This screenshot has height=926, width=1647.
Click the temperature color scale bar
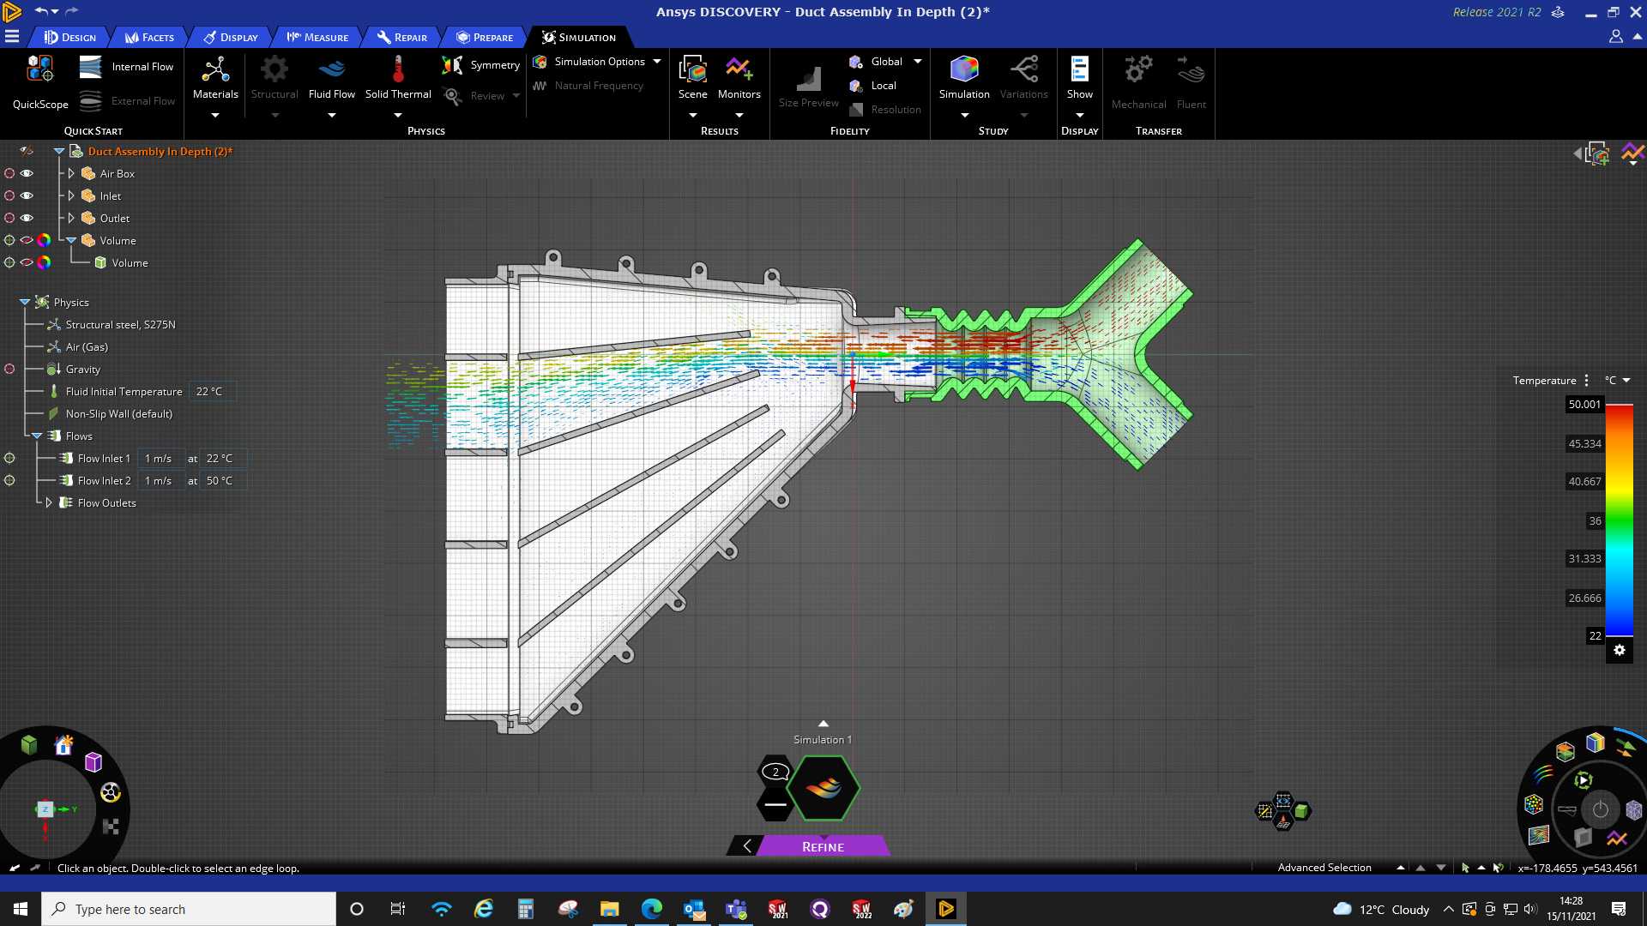[x=1619, y=520]
